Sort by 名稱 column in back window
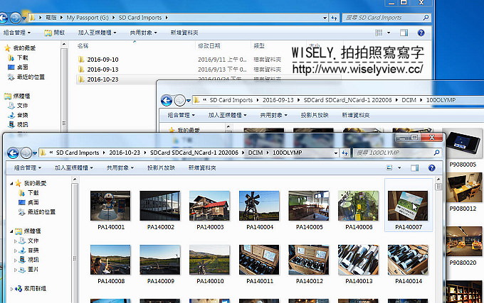Viewport: 484px width, 303px height. coord(83,46)
